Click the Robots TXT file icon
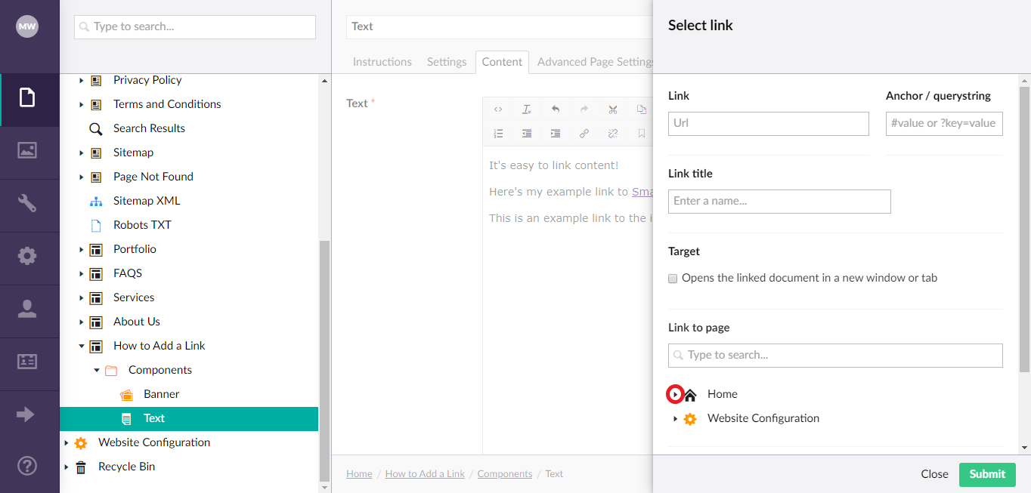 tap(96, 225)
